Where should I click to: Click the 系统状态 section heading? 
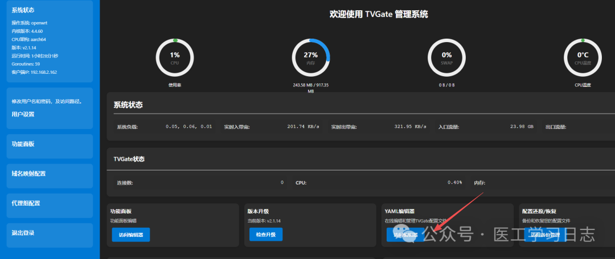point(128,105)
